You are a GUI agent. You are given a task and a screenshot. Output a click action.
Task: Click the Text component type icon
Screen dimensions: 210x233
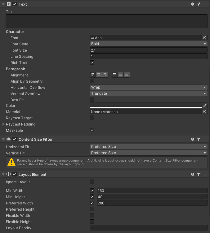9,4
